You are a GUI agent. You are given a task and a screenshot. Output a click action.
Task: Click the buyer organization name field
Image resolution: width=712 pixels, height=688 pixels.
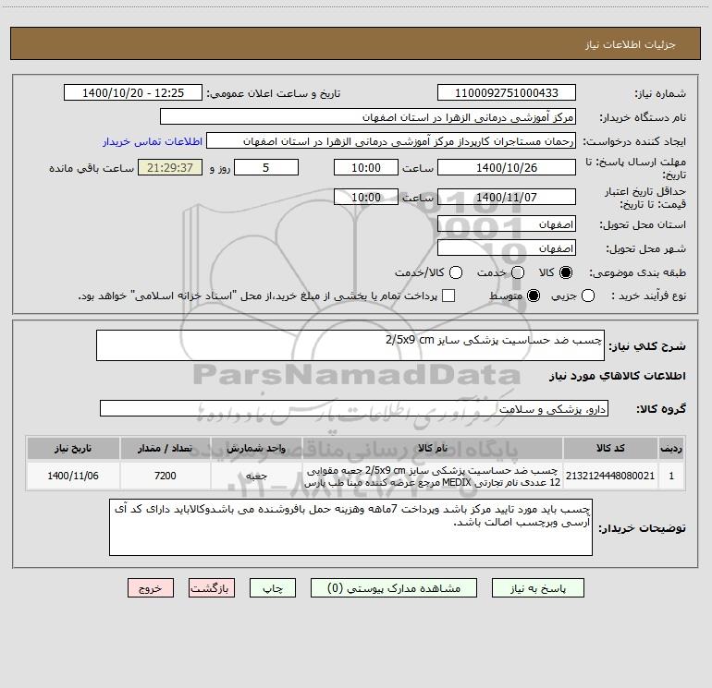pos(368,117)
